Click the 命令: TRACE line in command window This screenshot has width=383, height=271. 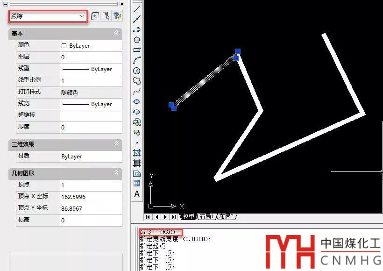[x=158, y=232]
